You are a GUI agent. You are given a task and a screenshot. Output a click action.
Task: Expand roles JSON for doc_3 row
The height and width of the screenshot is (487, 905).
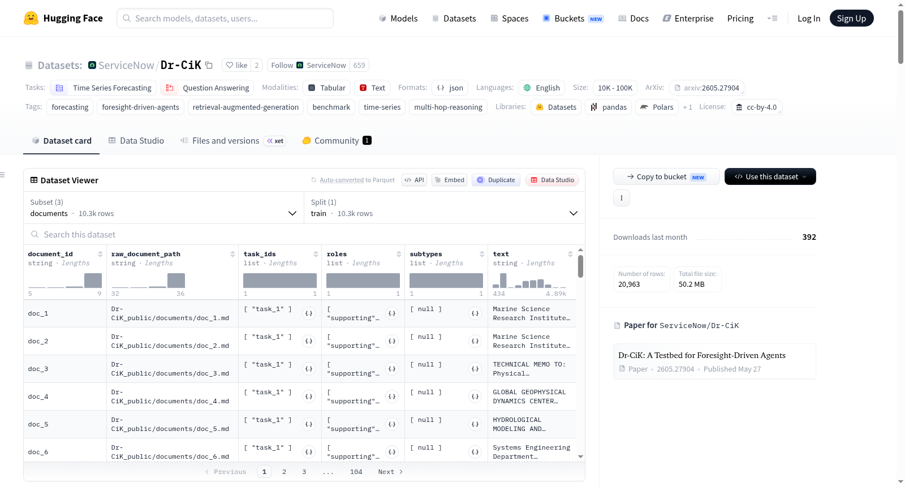[x=392, y=369]
